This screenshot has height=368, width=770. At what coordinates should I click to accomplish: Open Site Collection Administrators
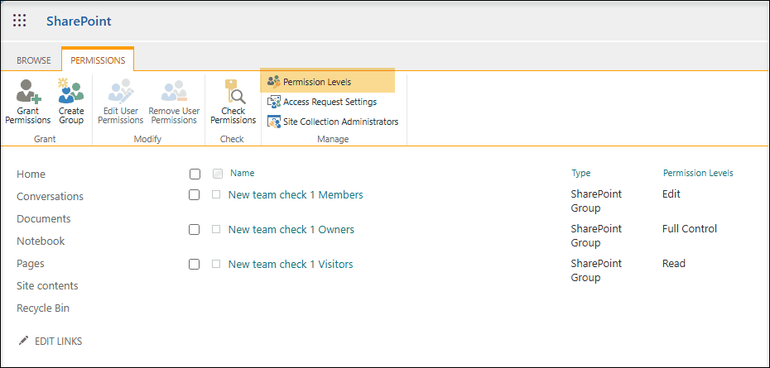tap(341, 122)
